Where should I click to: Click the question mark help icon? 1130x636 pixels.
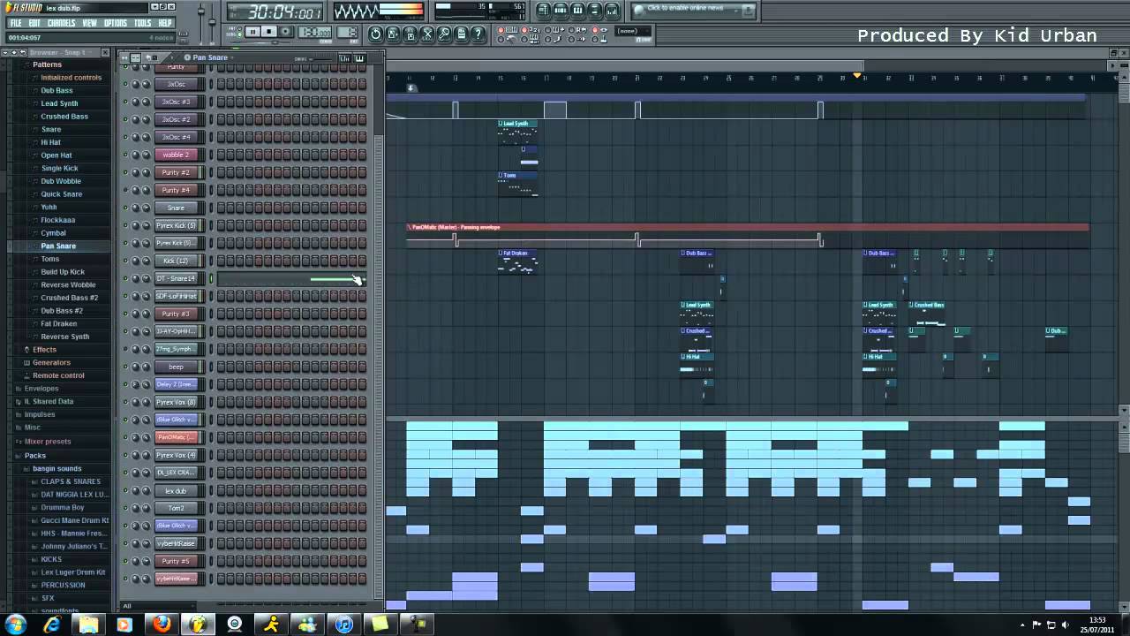click(x=478, y=34)
